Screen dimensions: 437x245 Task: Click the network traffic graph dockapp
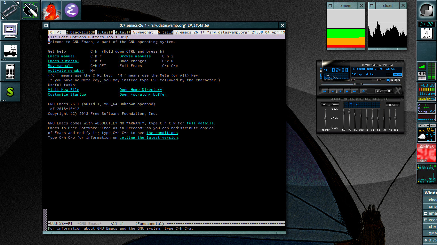427,173
